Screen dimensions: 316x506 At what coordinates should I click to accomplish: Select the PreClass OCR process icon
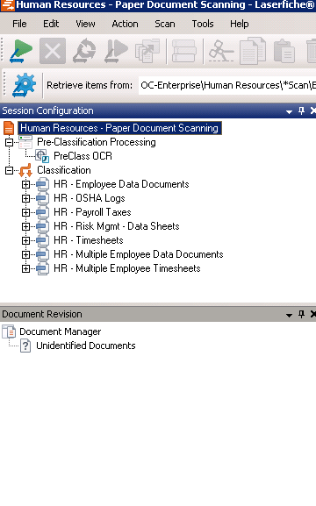click(x=42, y=156)
